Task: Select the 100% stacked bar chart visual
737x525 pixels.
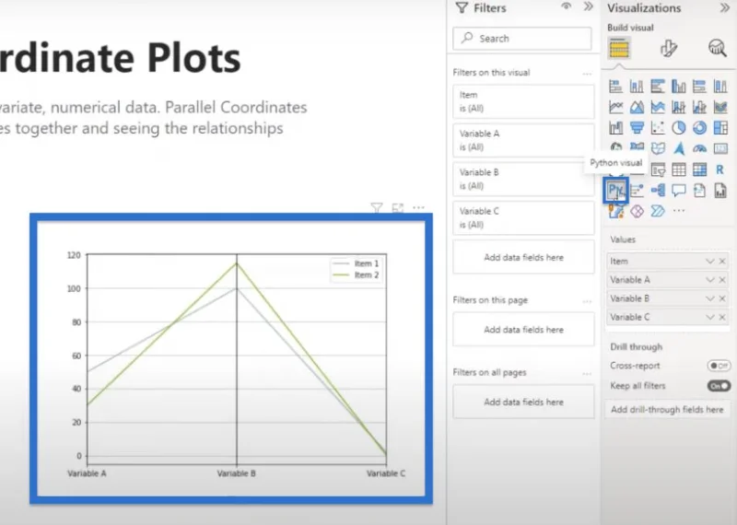Action: pyautogui.click(x=699, y=86)
